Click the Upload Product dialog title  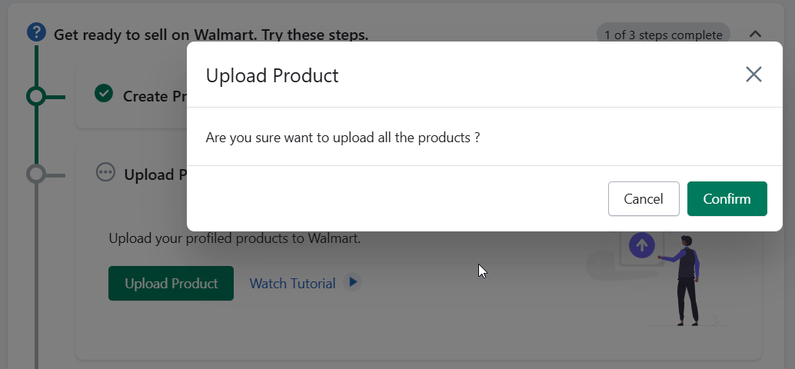[271, 75]
